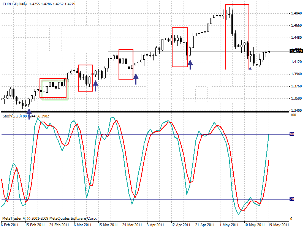The width and height of the screenshot is (304, 228).
Task: Click the 1.4840 price axis label
Action: click(296, 13)
